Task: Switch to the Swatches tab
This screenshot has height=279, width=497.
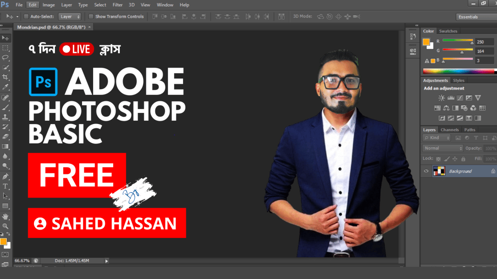Action: click(x=448, y=31)
